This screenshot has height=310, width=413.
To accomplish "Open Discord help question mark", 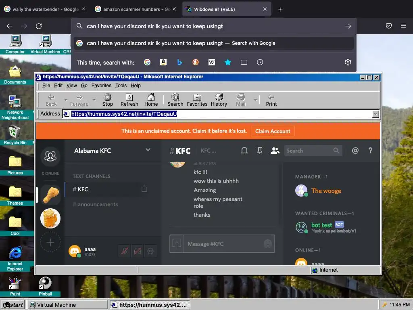I will [x=370, y=151].
